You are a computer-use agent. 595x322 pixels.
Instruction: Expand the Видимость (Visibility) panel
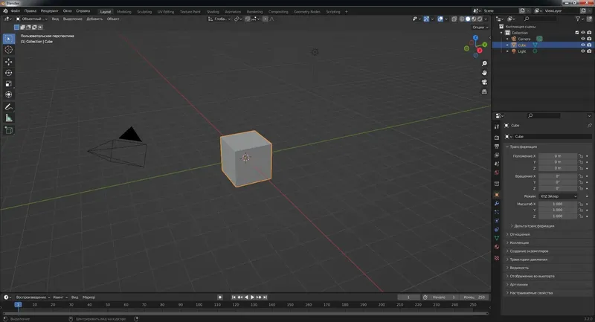[x=519, y=268]
